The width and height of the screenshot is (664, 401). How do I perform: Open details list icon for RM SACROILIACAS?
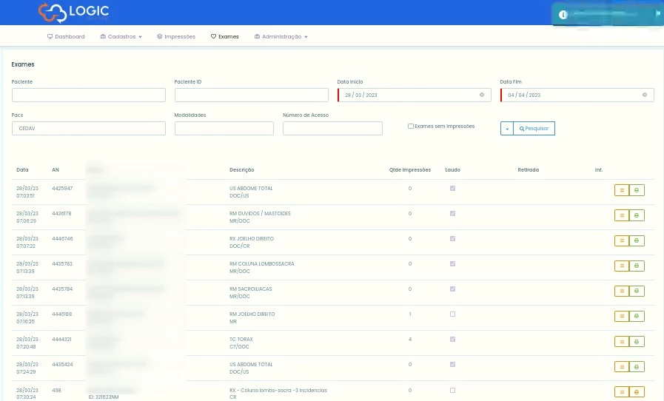[622, 291]
